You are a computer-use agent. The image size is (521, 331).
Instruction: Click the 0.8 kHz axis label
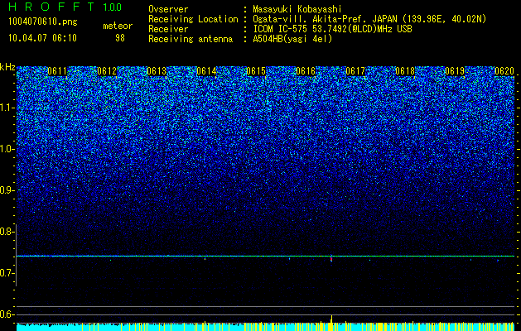pos(7,232)
